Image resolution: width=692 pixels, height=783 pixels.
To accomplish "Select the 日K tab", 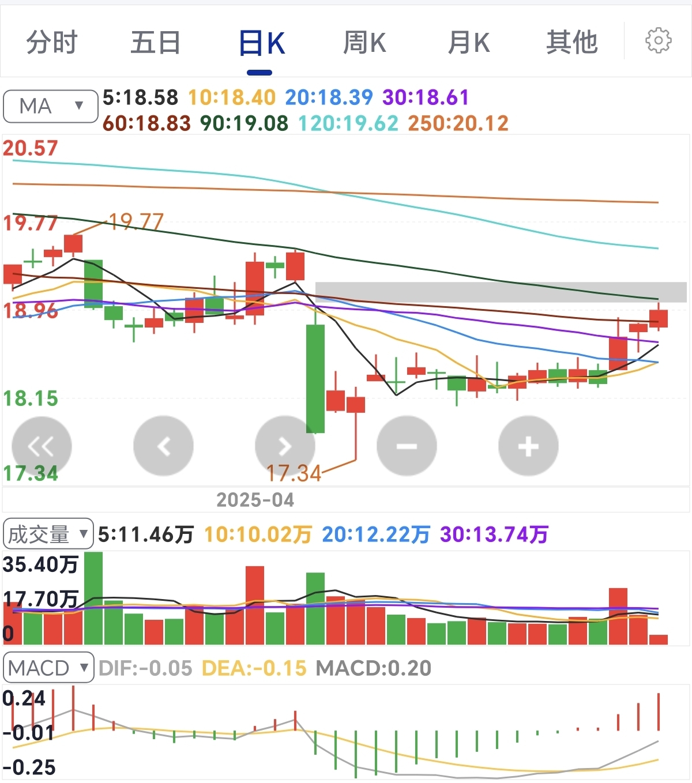I will pyautogui.click(x=261, y=44).
